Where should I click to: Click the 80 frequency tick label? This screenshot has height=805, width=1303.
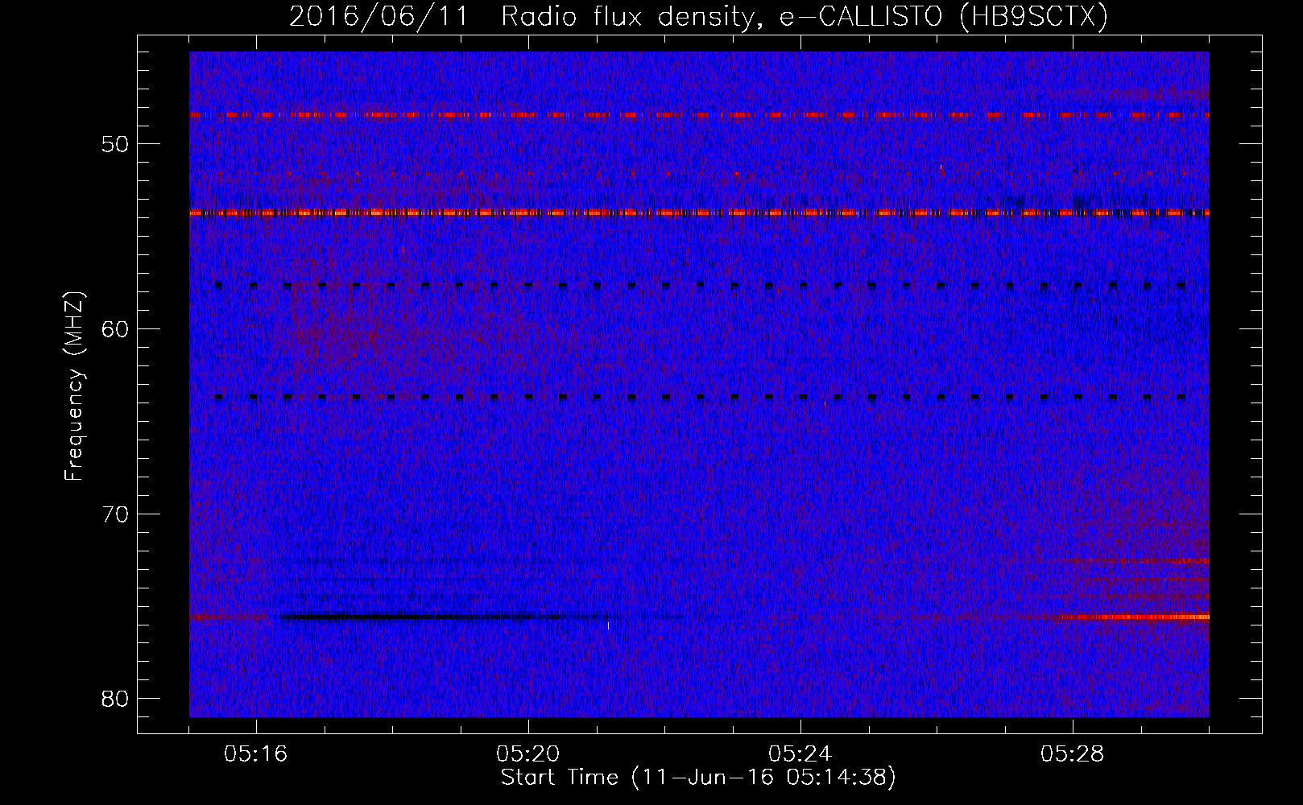tap(116, 698)
